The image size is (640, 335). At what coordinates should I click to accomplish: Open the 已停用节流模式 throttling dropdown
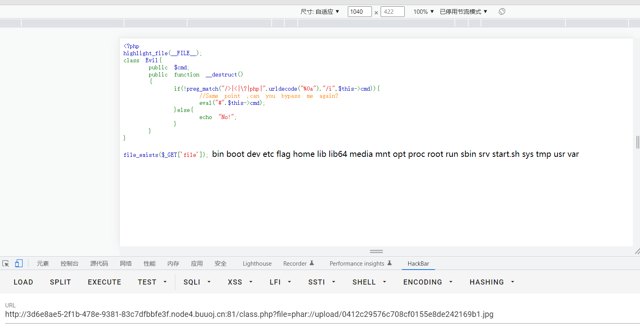point(464,12)
